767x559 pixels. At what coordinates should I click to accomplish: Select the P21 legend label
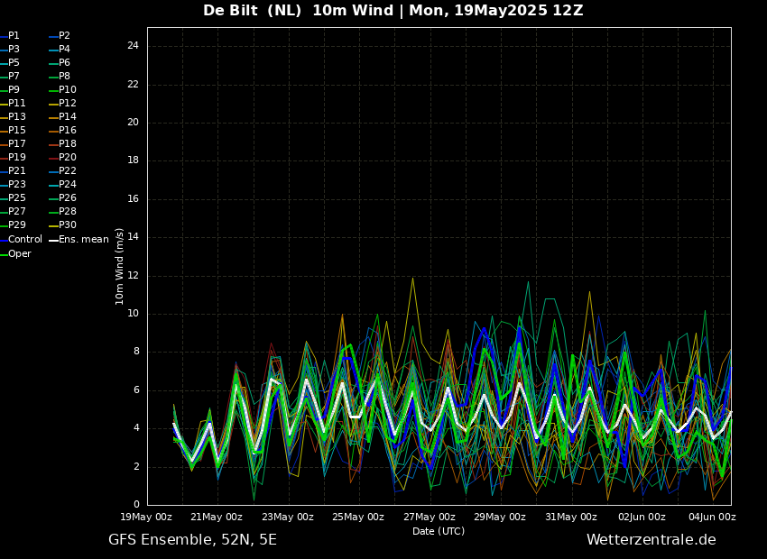16,171
